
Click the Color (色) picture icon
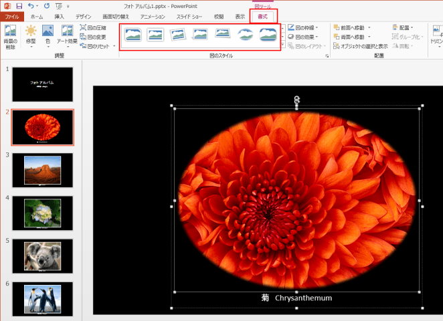click(x=48, y=31)
